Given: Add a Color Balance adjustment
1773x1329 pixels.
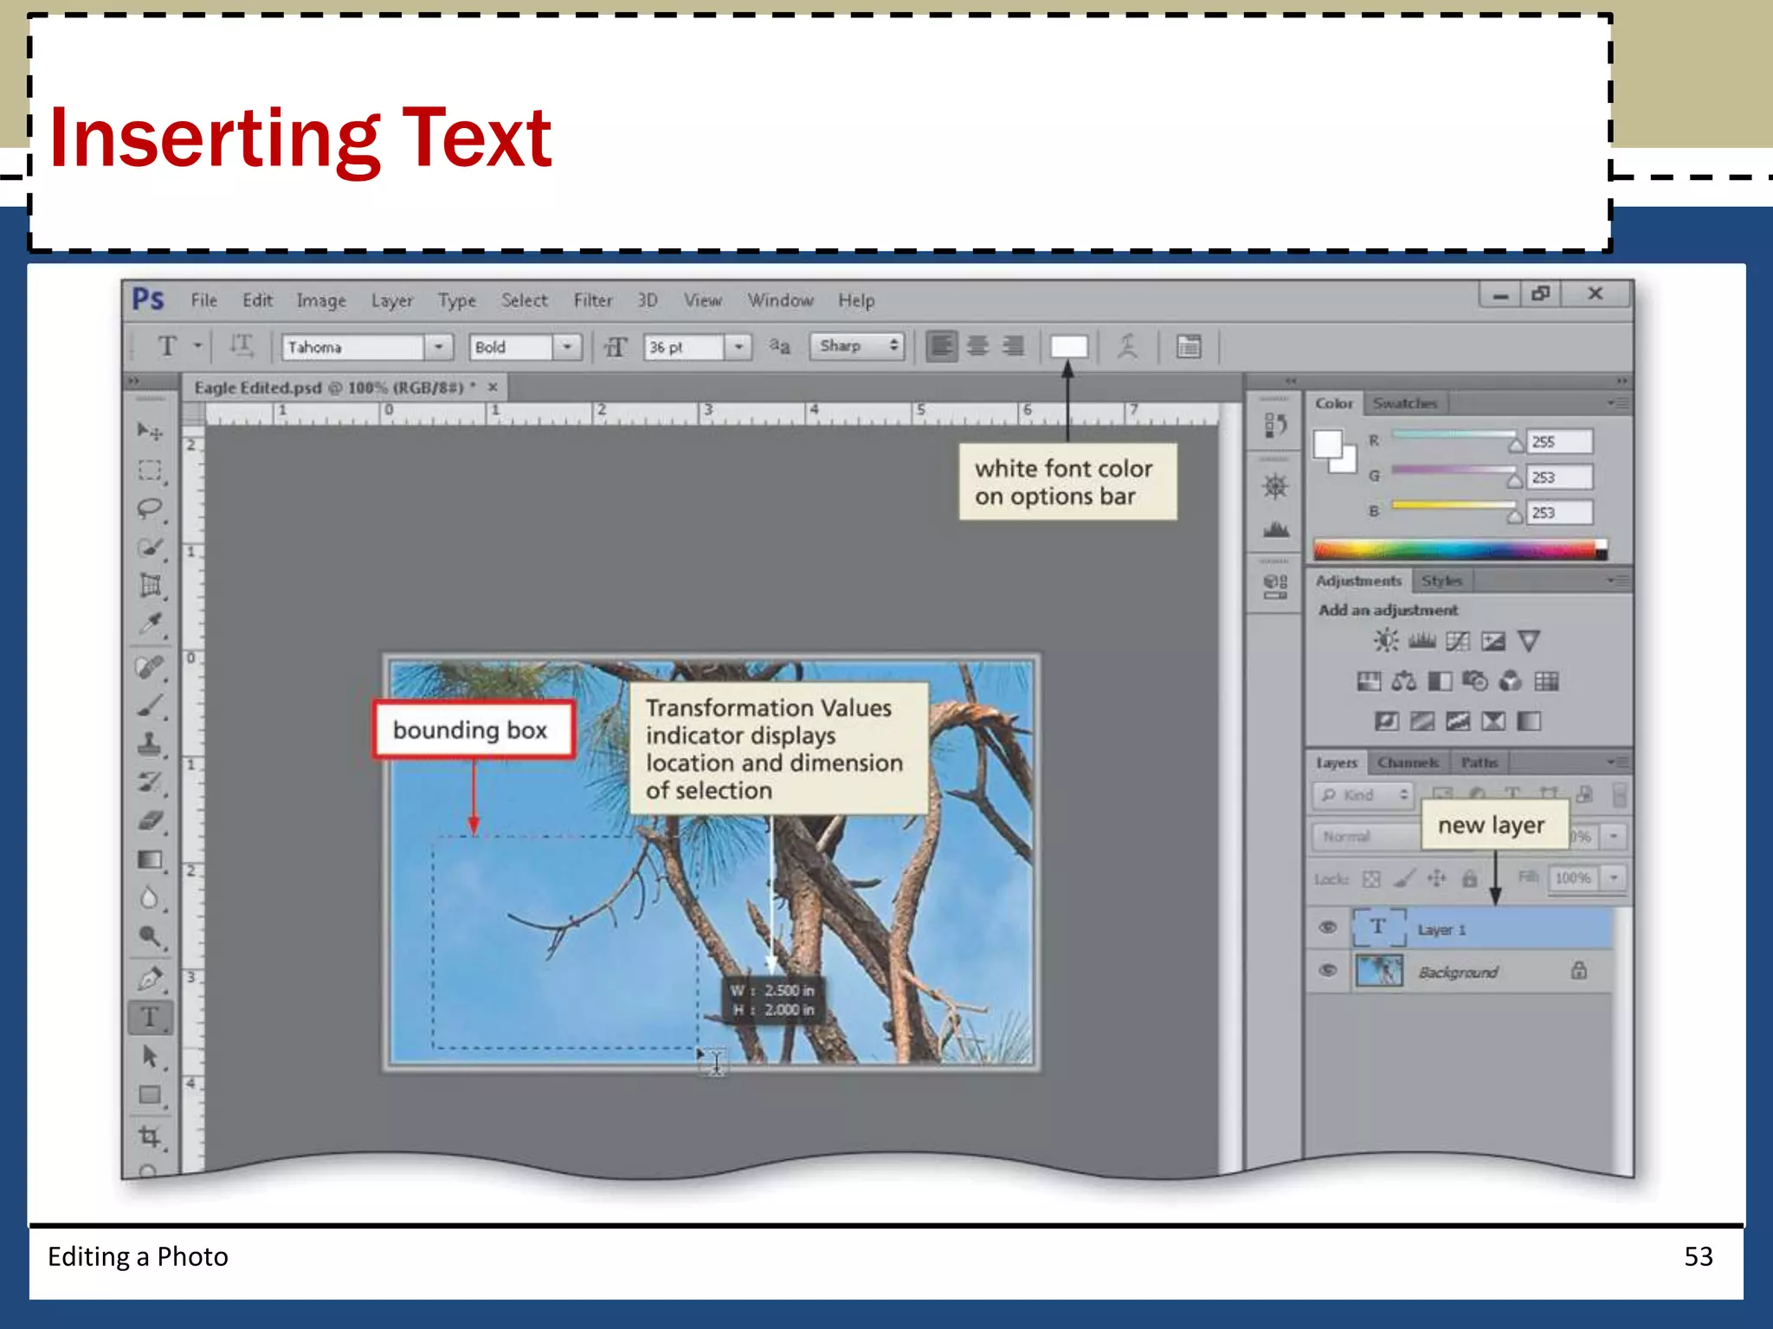Looking at the screenshot, I should click(1404, 682).
